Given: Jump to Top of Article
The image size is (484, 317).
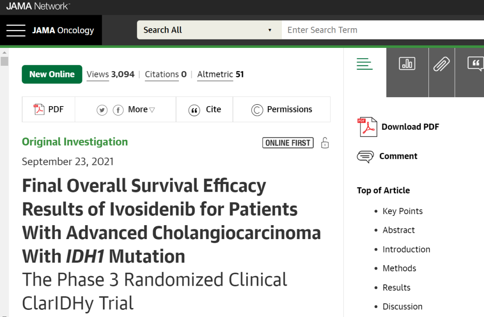Looking at the screenshot, I should 383,190.
